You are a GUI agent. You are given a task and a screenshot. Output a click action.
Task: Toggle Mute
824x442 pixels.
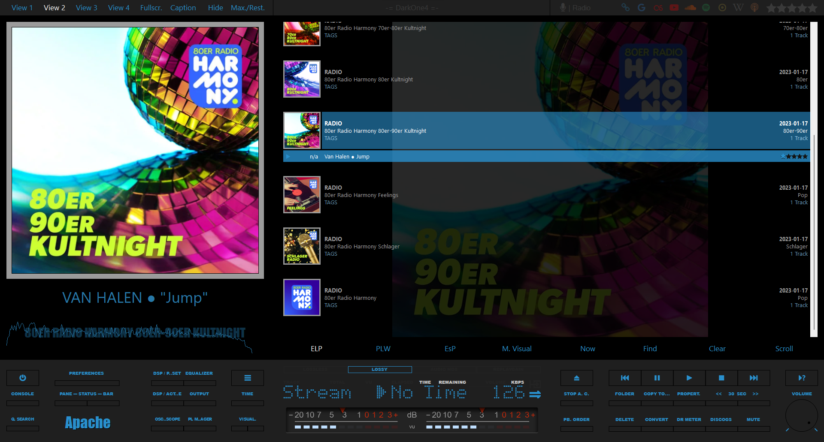coord(753,420)
